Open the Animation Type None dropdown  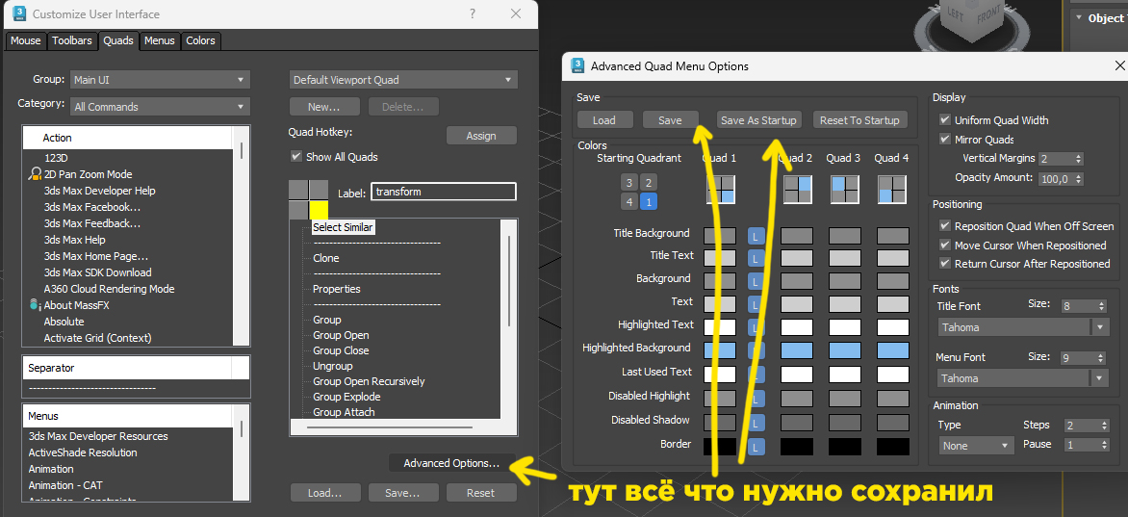[x=976, y=446]
